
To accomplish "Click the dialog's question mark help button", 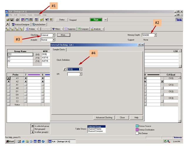I will [139, 45].
